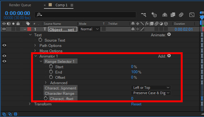204x117 pixels.
Task: Toggle the Animator 1 eye visibility
Action: tap(4, 56)
